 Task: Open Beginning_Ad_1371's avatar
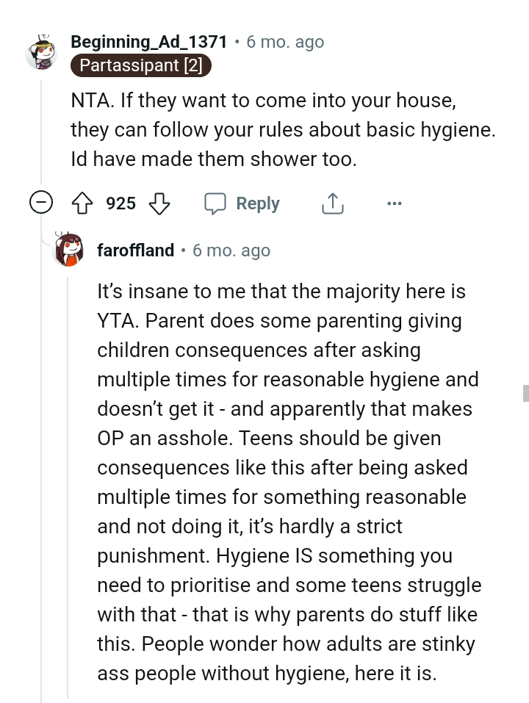click(41, 53)
